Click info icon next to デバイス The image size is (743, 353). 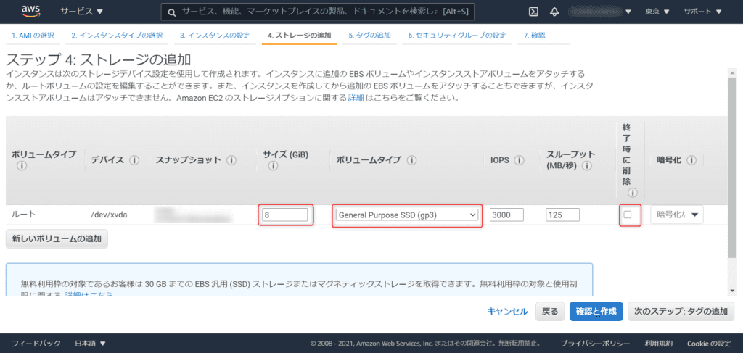tap(134, 160)
